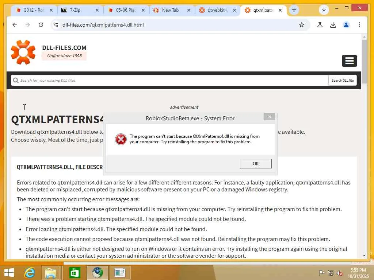Click the scrollbar up arrow
Viewport: 374px width, 280px height.
click(364, 37)
